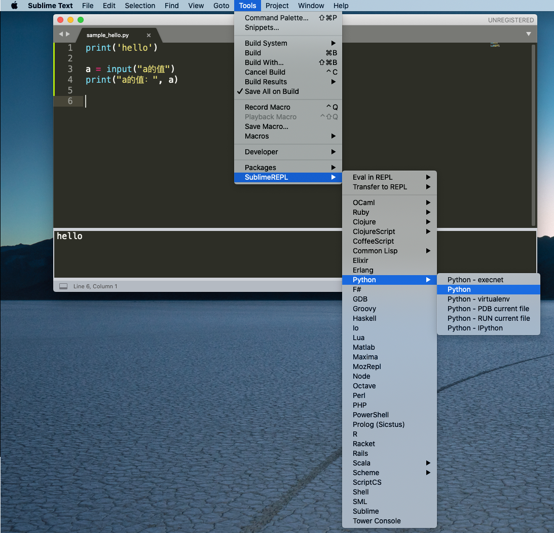The image size is (554, 533).
Task: Open the SublimeREPL submenu
Action: pyautogui.click(x=288, y=177)
